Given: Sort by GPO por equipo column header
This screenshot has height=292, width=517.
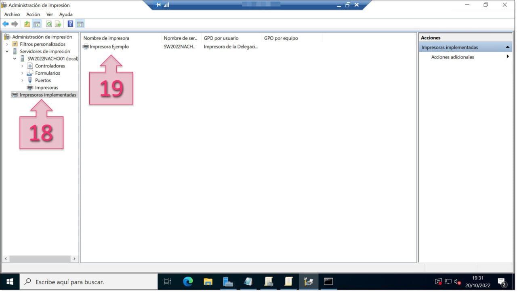Looking at the screenshot, I should pyautogui.click(x=292, y=38).
